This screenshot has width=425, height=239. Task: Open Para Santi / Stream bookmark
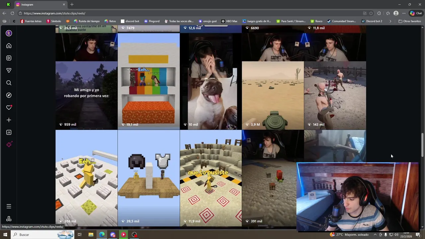pyautogui.click(x=291, y=21)
